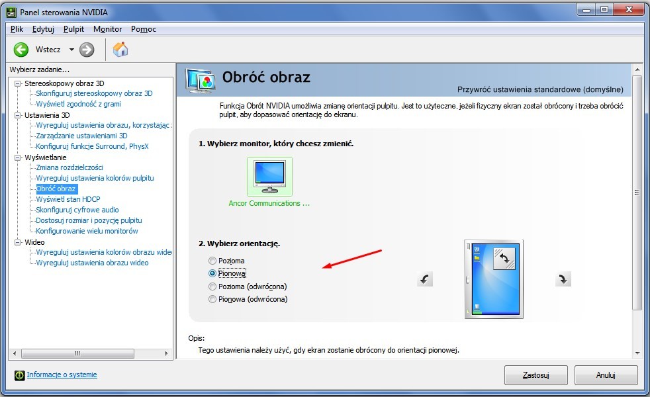Select Obróć obraz in task tree
Viewport: 650px width, 397px height.
pos(56,189)
